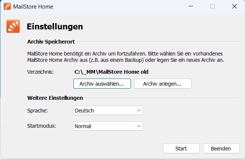
Task: Launch MailStore with the Start button
Action: tap(181, 149)
